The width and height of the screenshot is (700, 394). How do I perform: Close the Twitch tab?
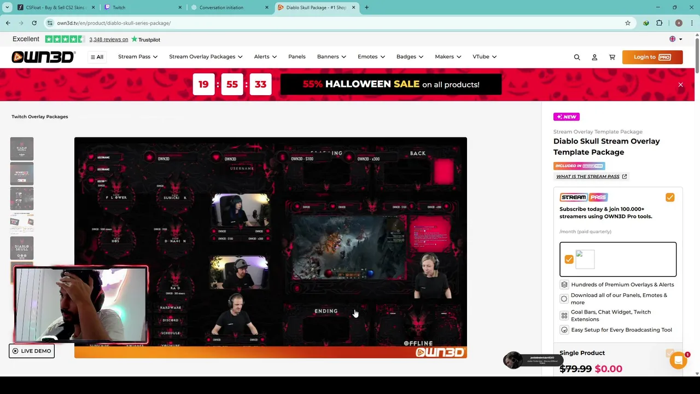click(180, 8)
